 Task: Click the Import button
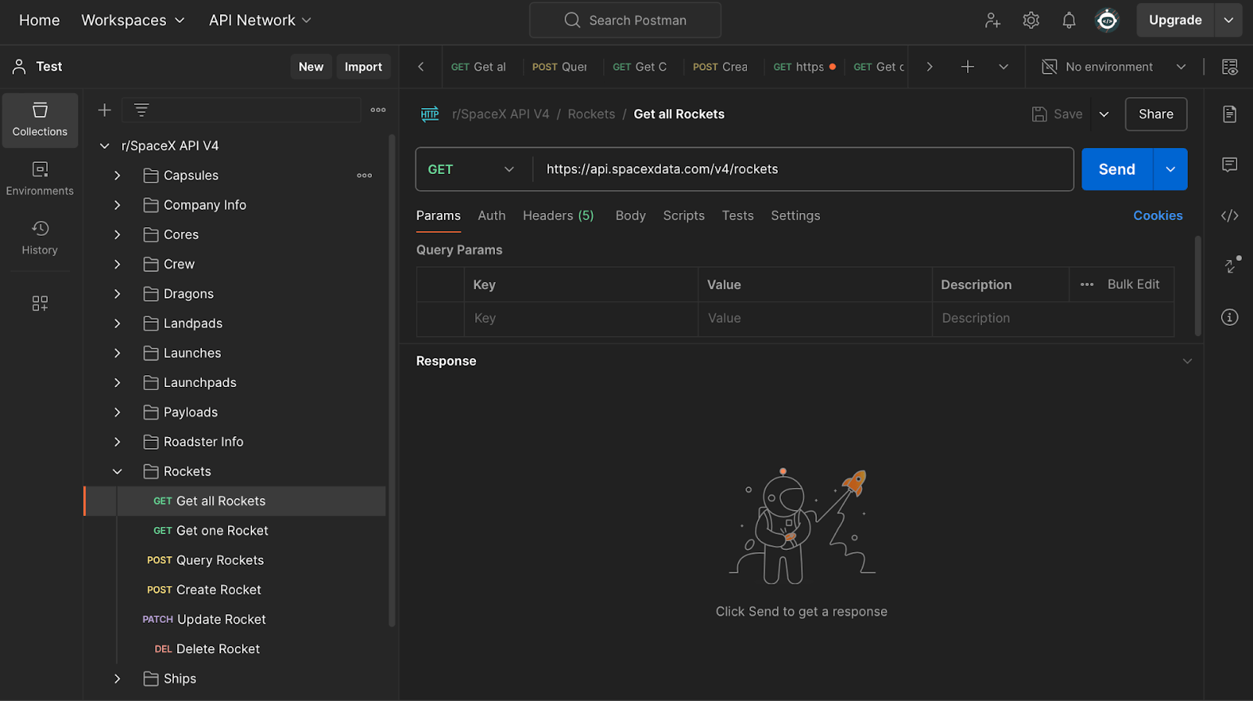coord(363,67)
